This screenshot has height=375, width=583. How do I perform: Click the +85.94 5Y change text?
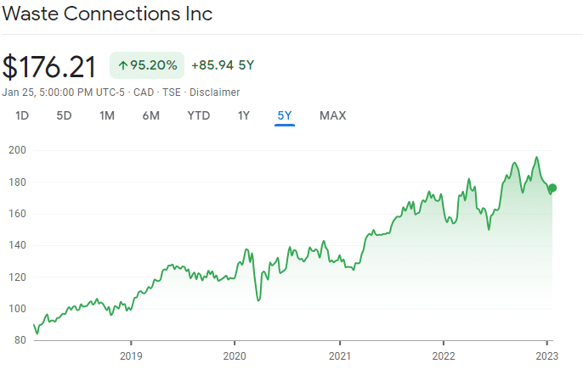click(x=224, y=65)
